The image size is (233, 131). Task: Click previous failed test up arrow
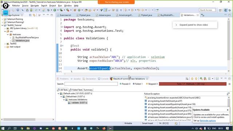196,79
